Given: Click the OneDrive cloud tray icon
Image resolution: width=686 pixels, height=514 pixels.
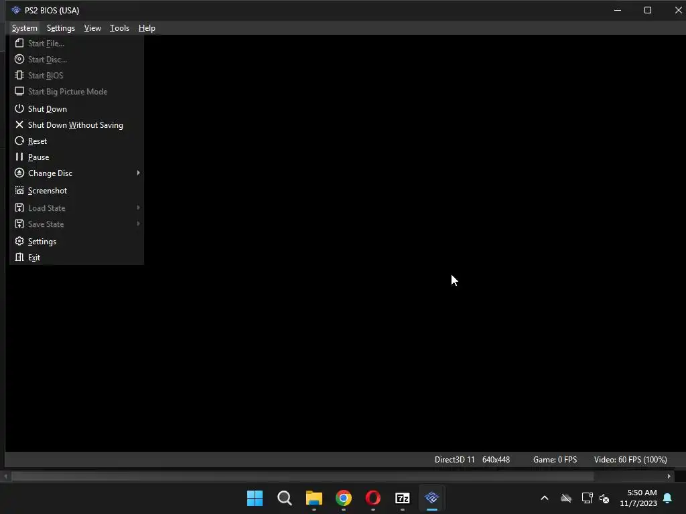Looking at the screenshot, I should tap(566, 498).
